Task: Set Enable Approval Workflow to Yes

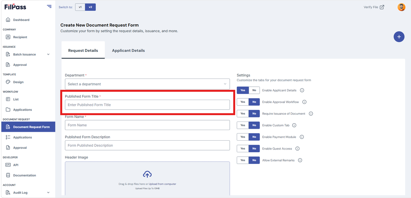Action: (x=243, y=102)
